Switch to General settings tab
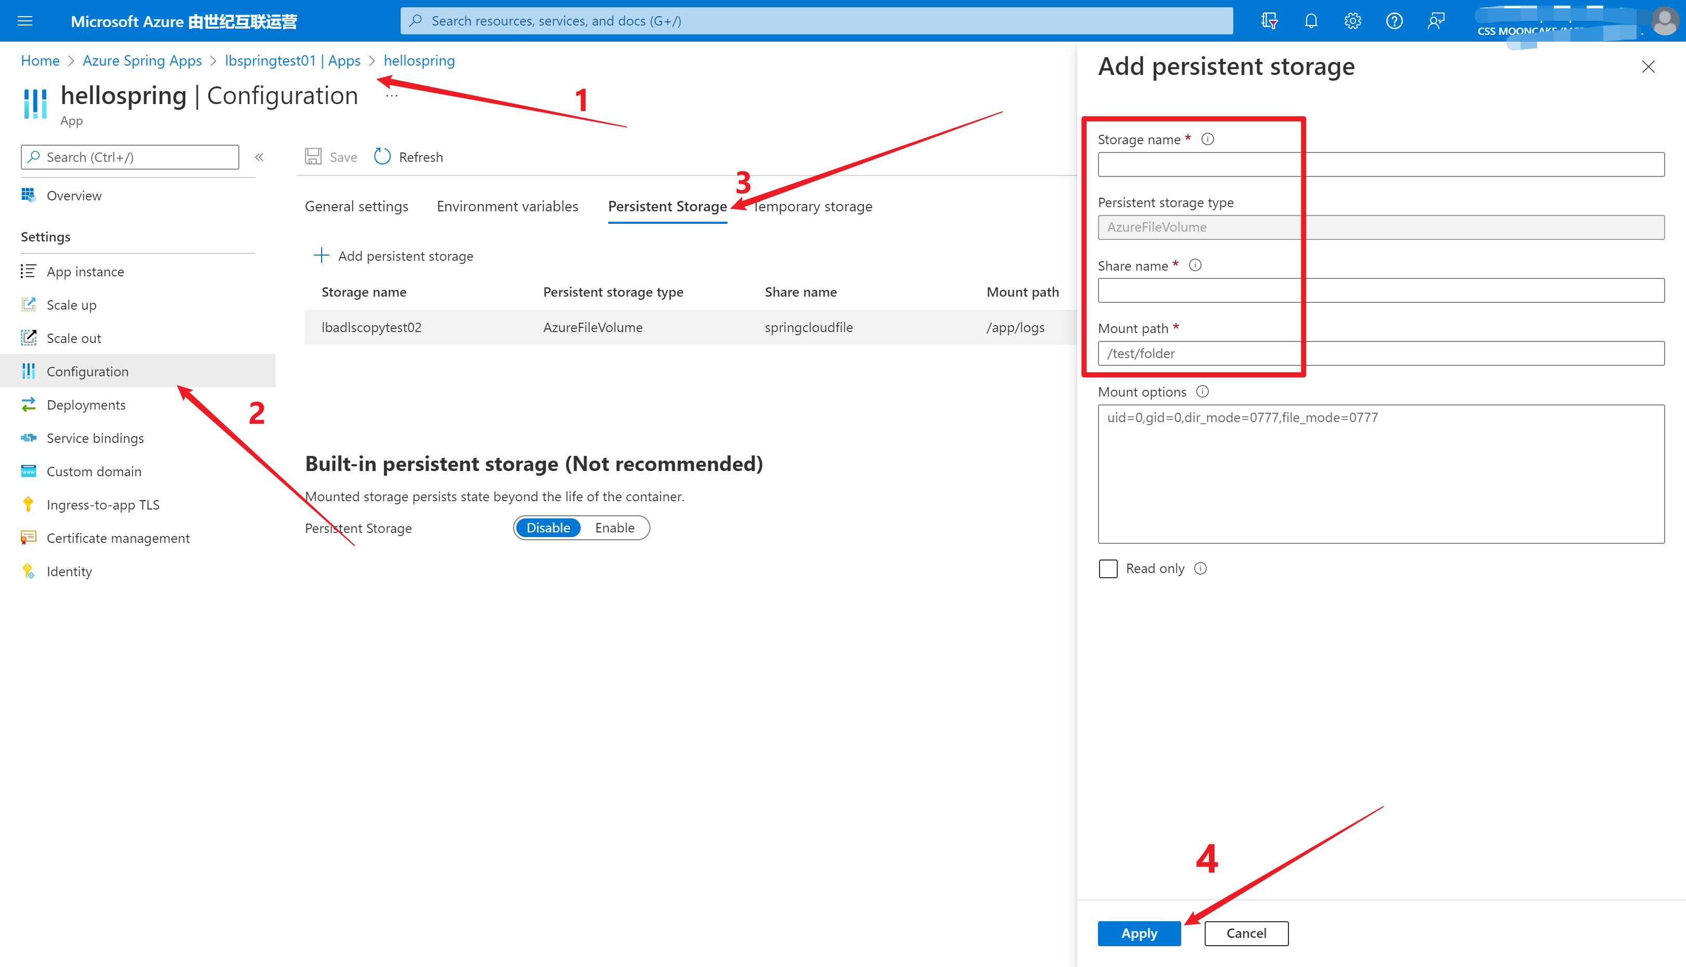 356,207
